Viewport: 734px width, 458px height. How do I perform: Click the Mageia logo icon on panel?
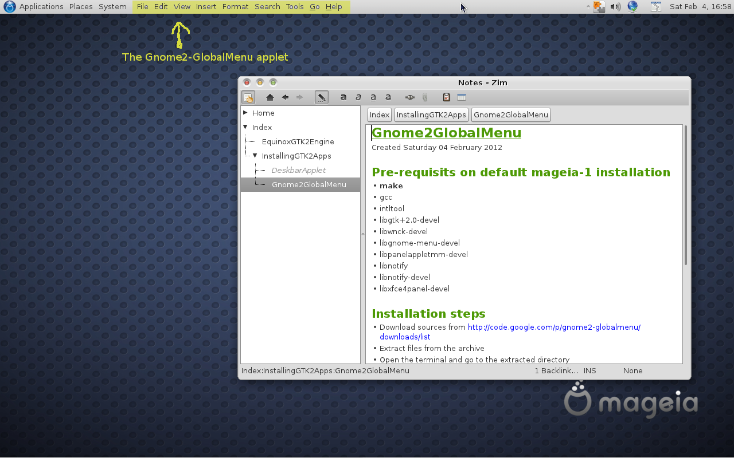click(x=10, y=7)
